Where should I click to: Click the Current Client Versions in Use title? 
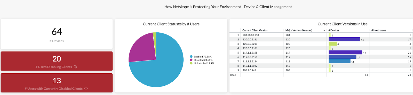point(343,24)
